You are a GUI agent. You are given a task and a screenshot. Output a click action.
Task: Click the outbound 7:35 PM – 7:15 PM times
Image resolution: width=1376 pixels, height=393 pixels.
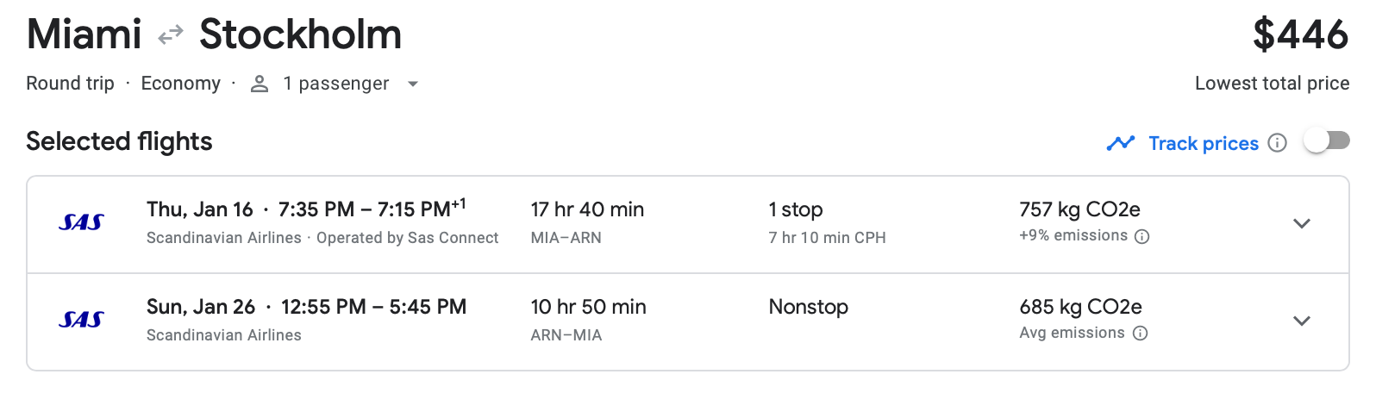tap(372, 209)
